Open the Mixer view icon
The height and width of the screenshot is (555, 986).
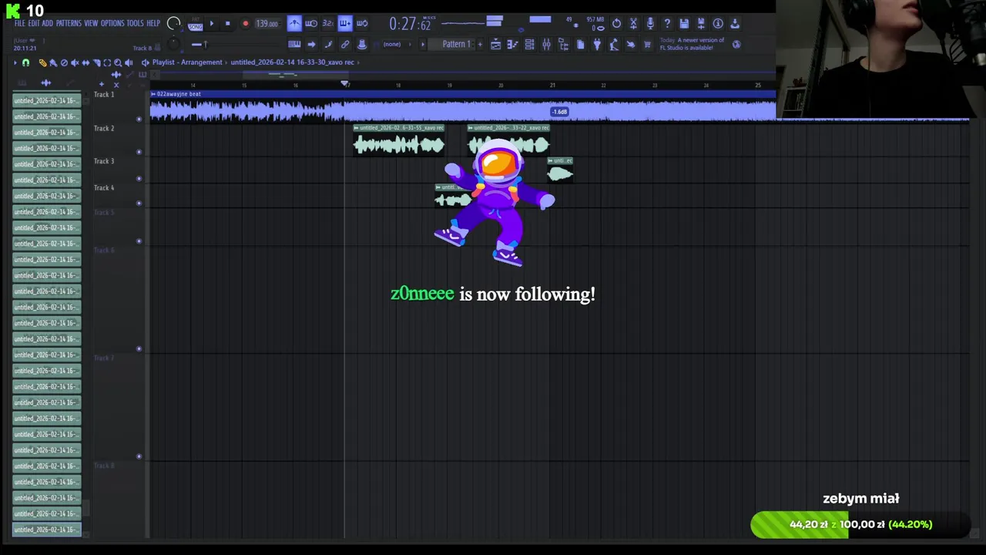coord(546,45)
